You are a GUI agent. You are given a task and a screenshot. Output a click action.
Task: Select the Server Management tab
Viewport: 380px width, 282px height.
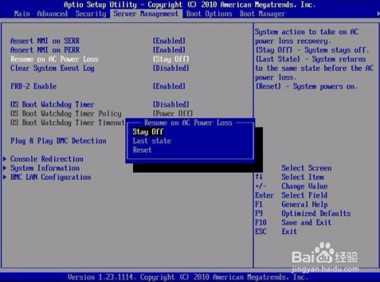[146, 14]
